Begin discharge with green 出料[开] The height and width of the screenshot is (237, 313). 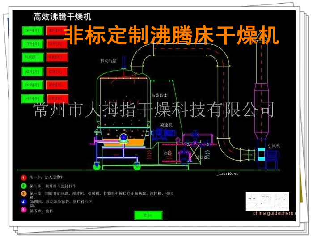33,99
